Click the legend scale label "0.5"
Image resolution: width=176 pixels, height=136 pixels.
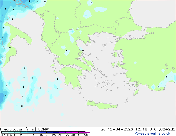coord(9,135)
